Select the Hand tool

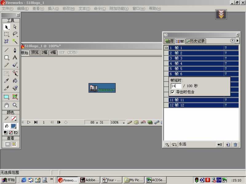tap(6, 105)
